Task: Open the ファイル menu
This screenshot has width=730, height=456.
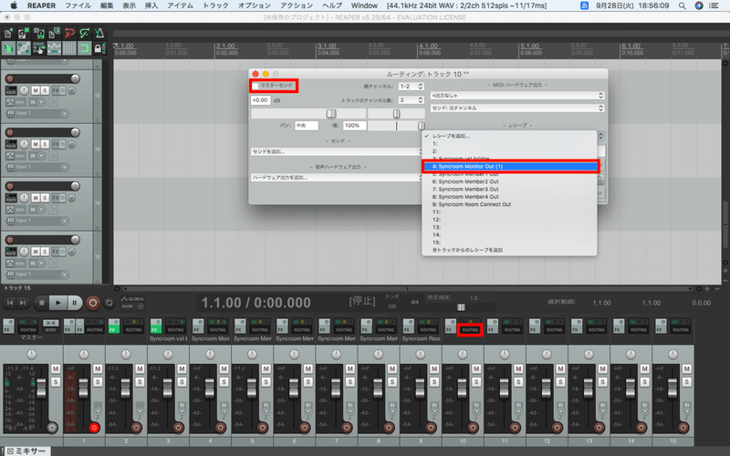Action: tap(78, 5)
